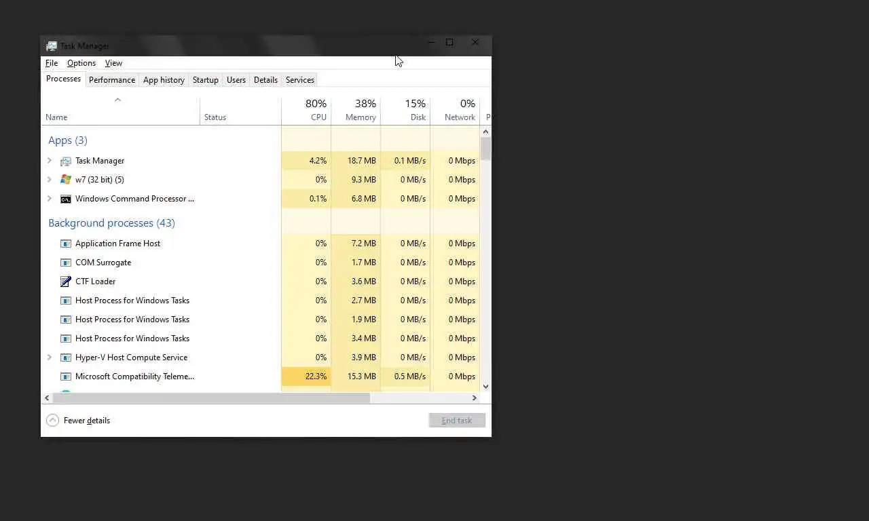Select the CTF Loader process name

pyautogui.click(x=96, y=282)
